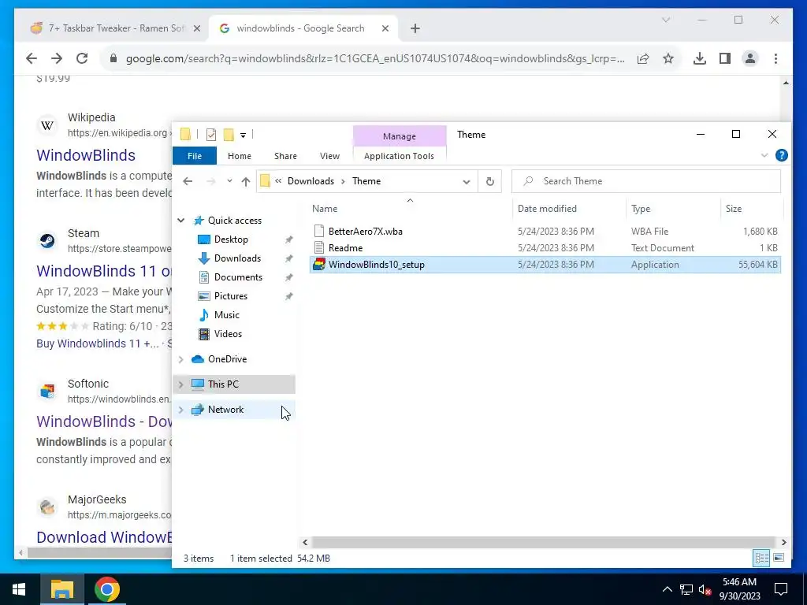This screenshot has height=605, width=807.
Task: Expand the OneDrive tree node
Action: [180, 359]
